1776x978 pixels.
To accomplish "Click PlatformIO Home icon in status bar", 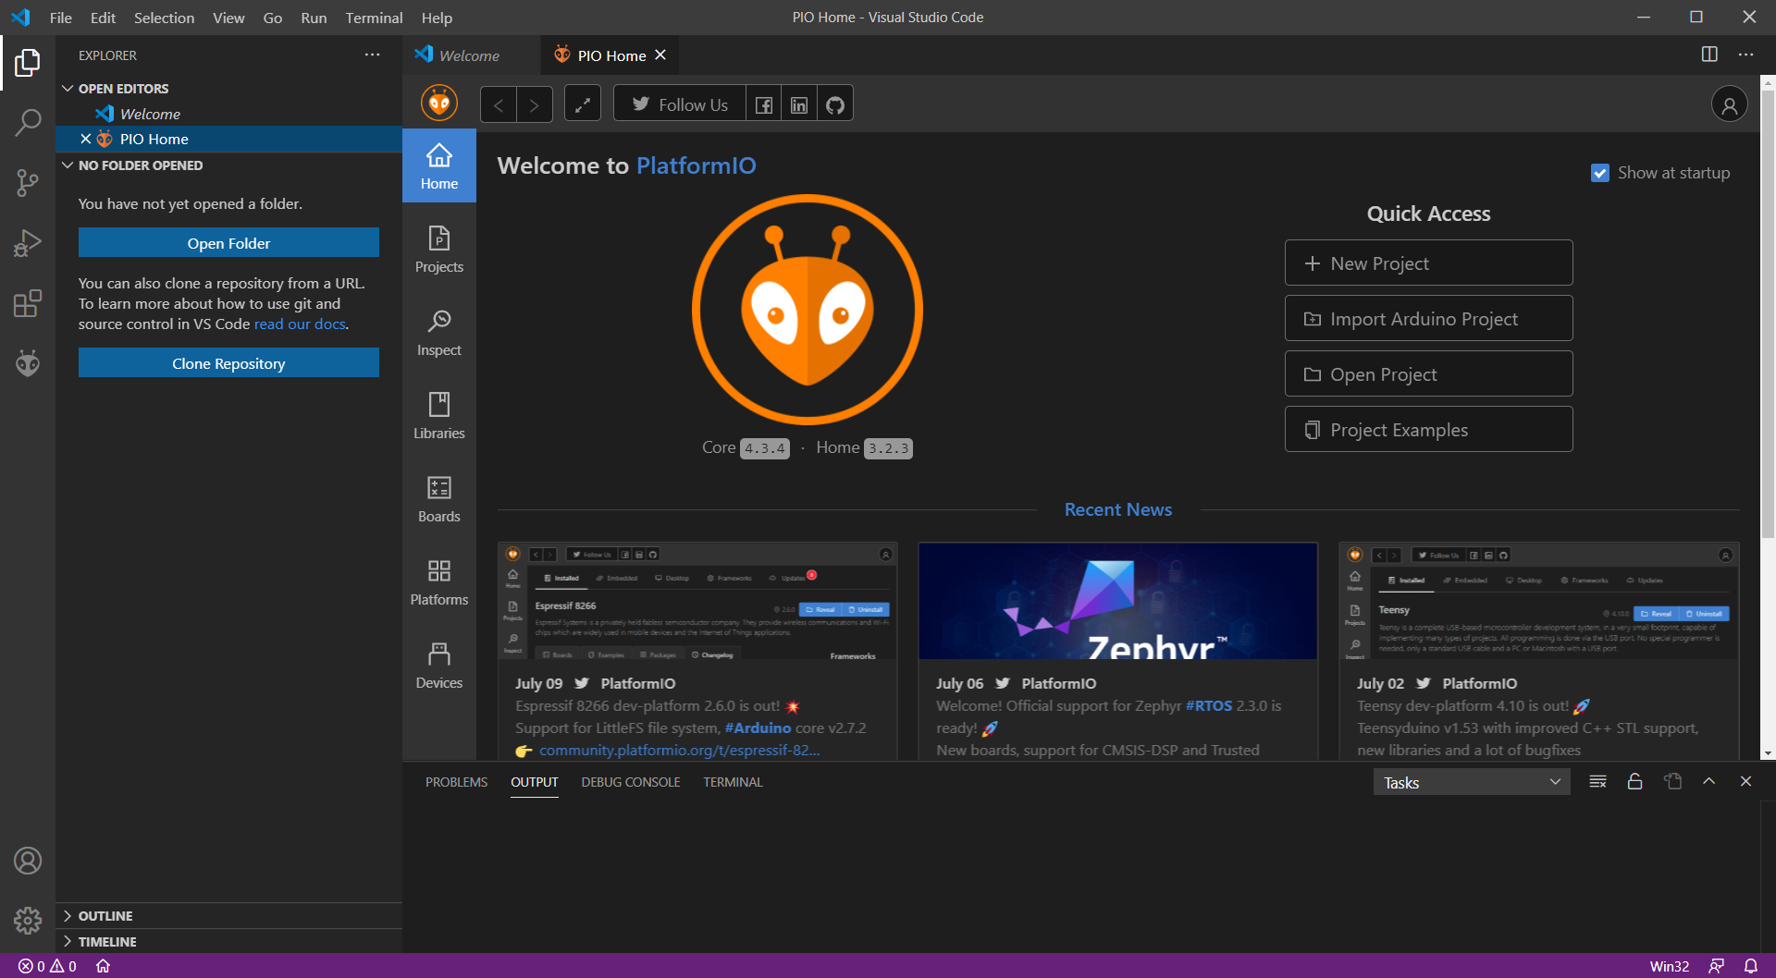I will (103, 966).
